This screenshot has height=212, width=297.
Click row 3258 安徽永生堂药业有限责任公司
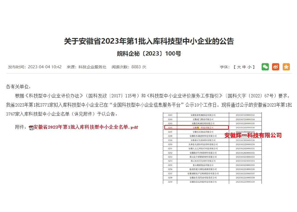point(203,178)
